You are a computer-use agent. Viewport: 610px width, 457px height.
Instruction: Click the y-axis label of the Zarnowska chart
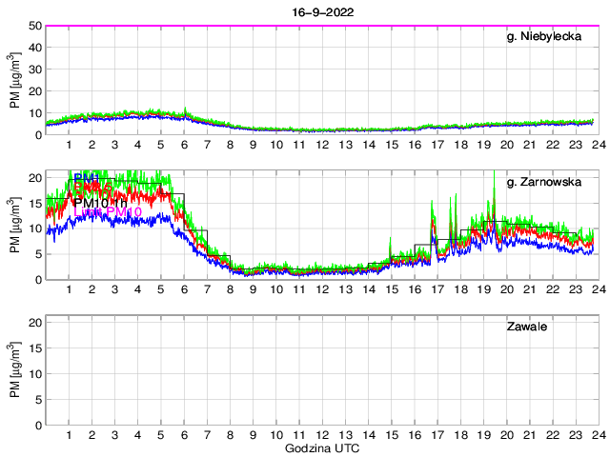[15, 226]
